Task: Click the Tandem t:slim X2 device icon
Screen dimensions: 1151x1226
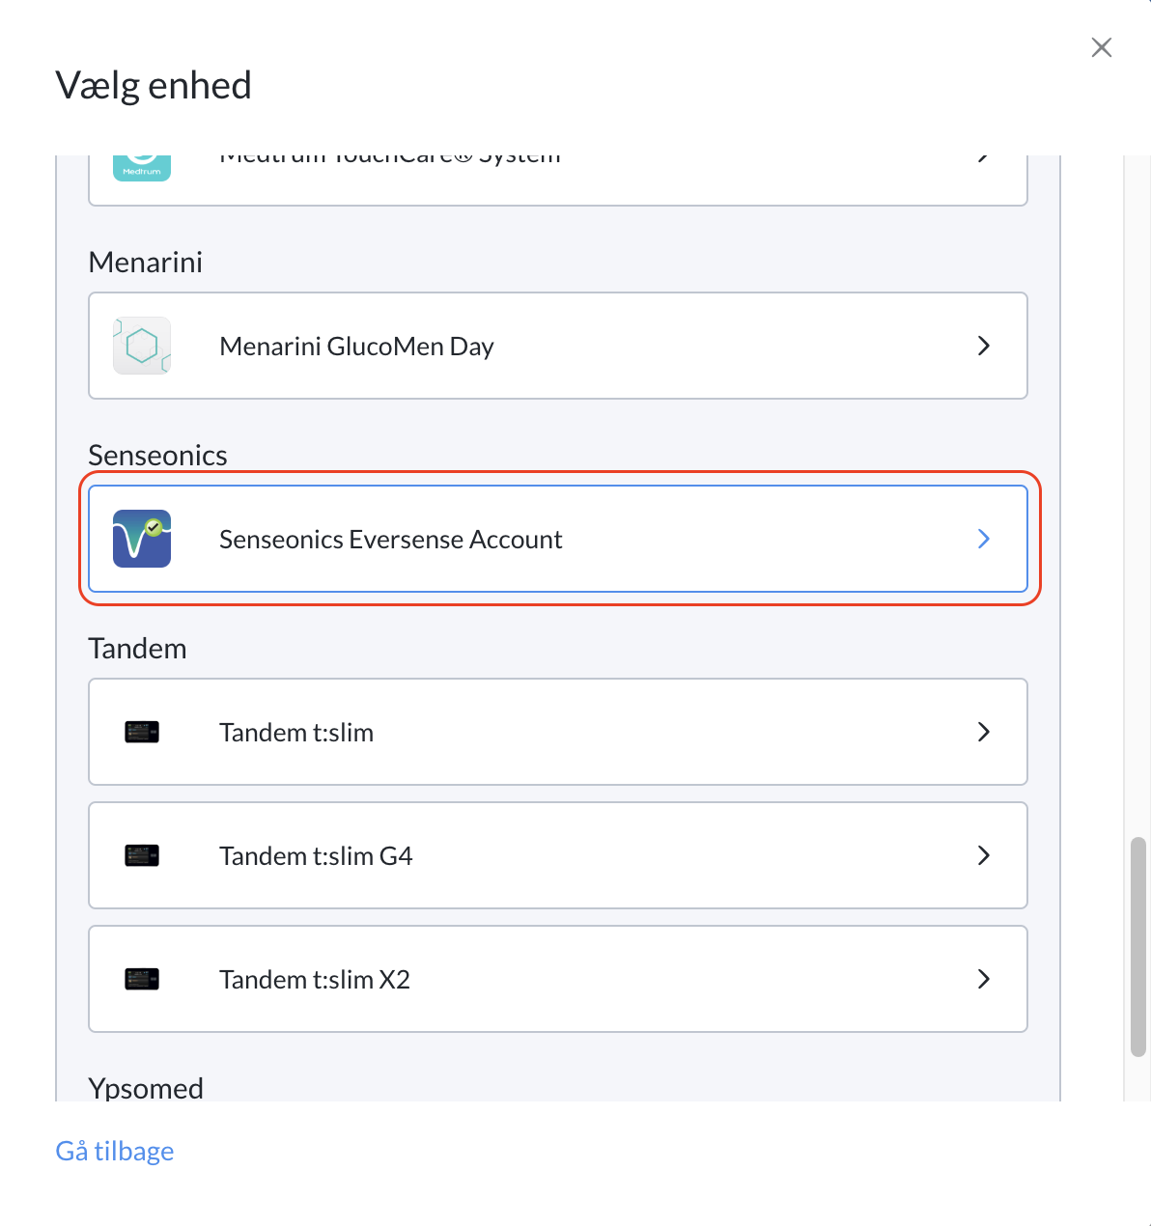Action: point(142,979)
